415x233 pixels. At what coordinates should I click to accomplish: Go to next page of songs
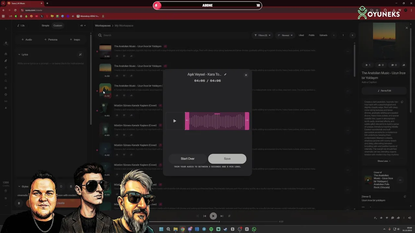[352, 35]
